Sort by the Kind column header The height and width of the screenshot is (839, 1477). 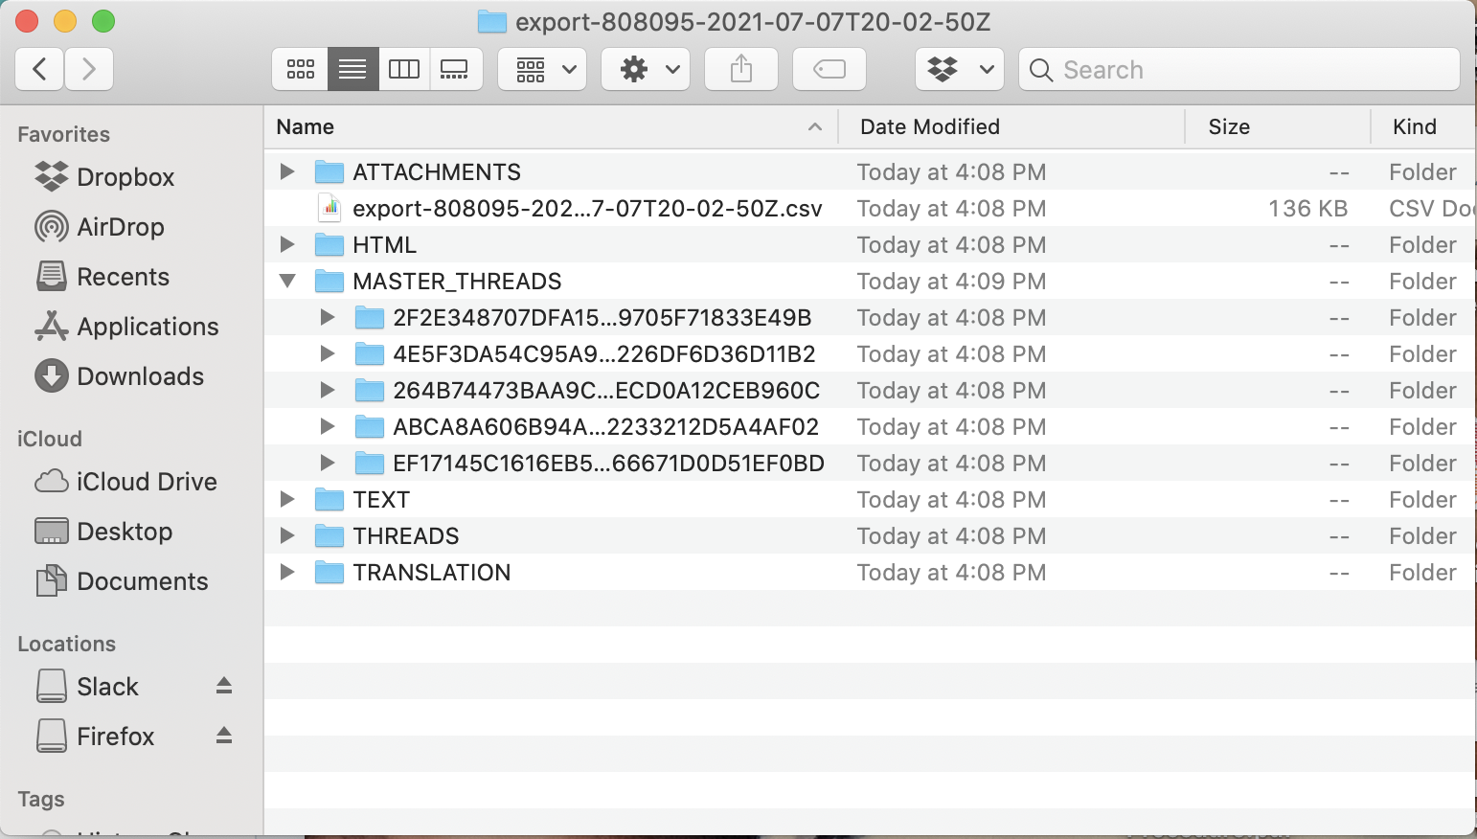[x=1423, y=126]
